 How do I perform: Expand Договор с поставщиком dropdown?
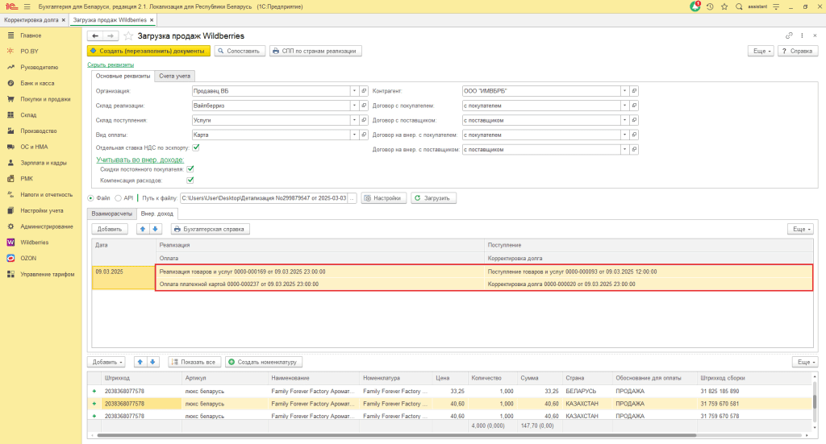(625, 121)
